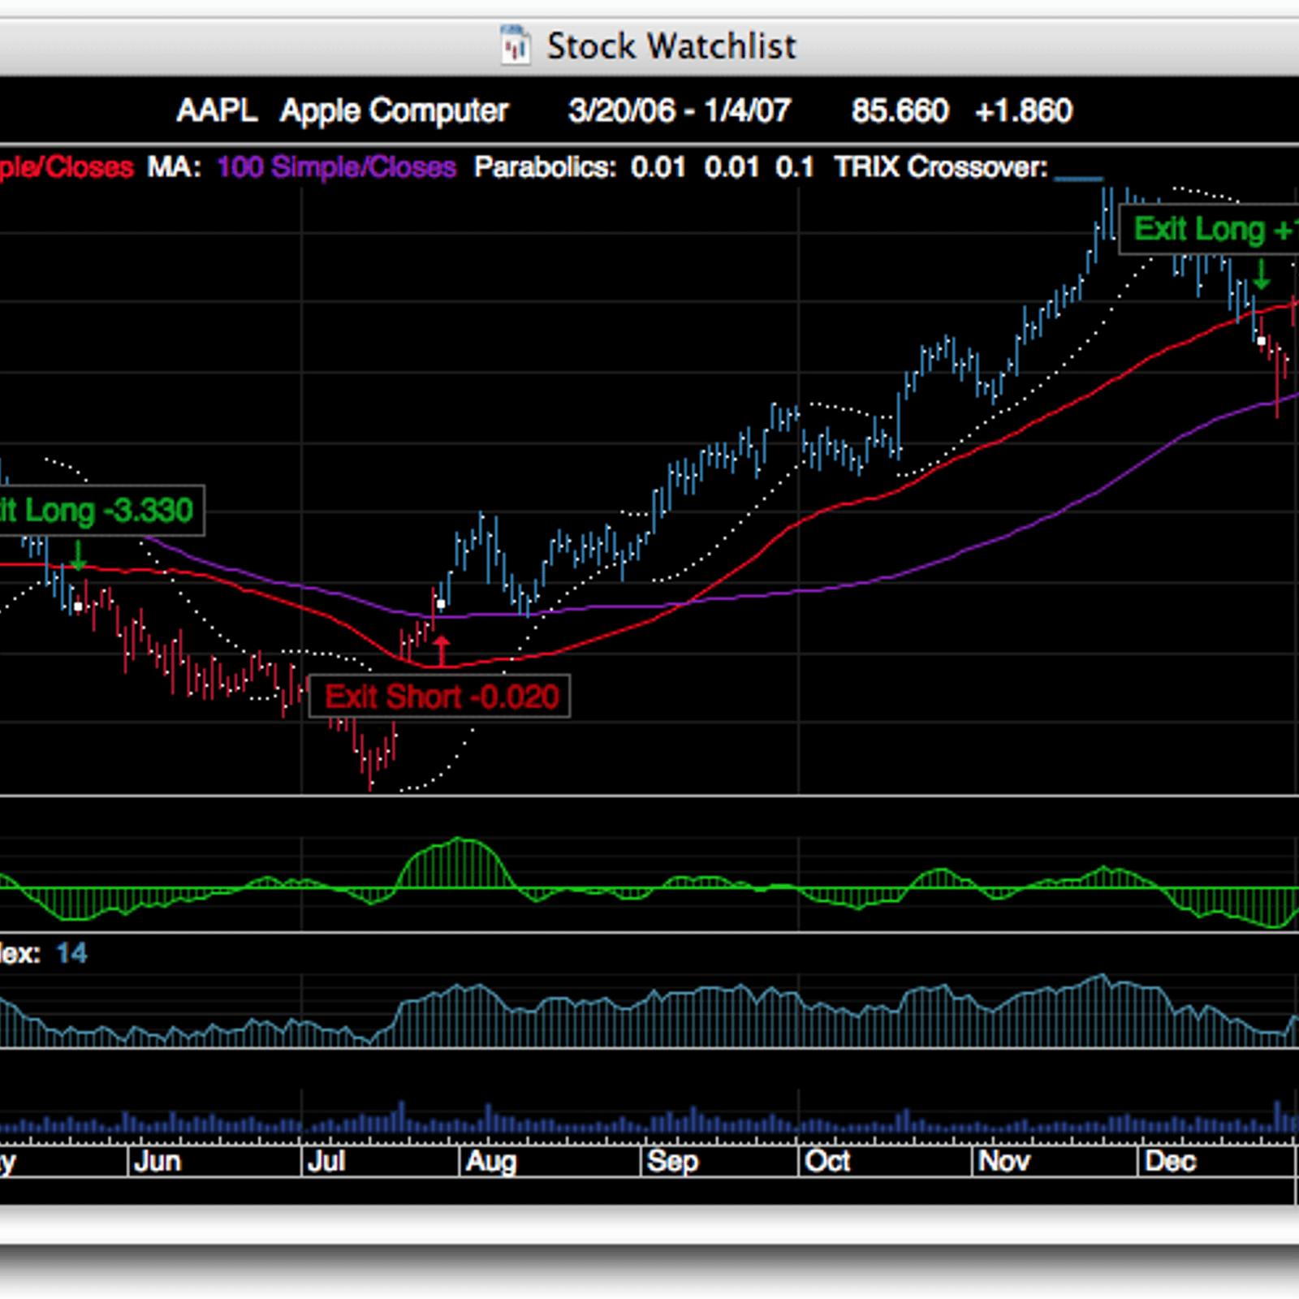Click the purple 100 Simple/Closes moving average label
Image resolution: width=1299 pixels, height=1299 pixels.
click(336, 167)
